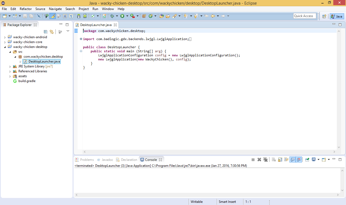The width and height of the screenshot is (346, 205).
Task: Click the Open Perspective icon
Action: tap(324, 16)
